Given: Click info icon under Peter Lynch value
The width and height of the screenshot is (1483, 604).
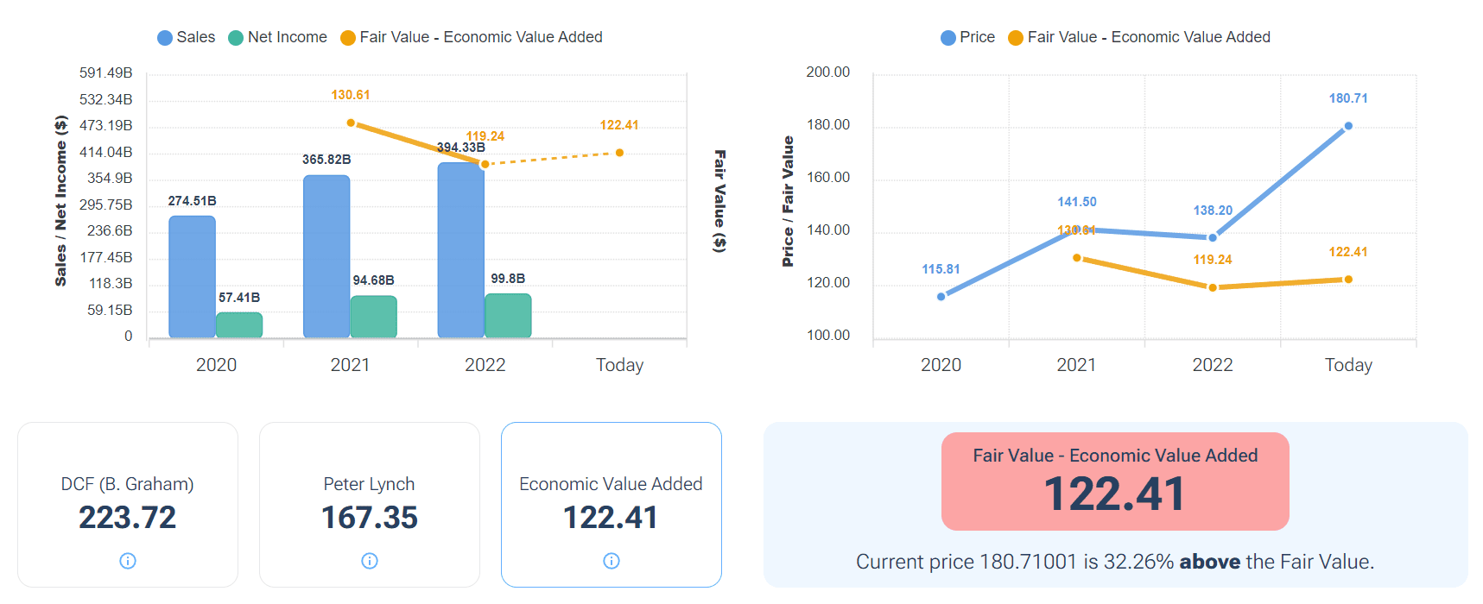Looking at the screenshot, I should (370, 561).
